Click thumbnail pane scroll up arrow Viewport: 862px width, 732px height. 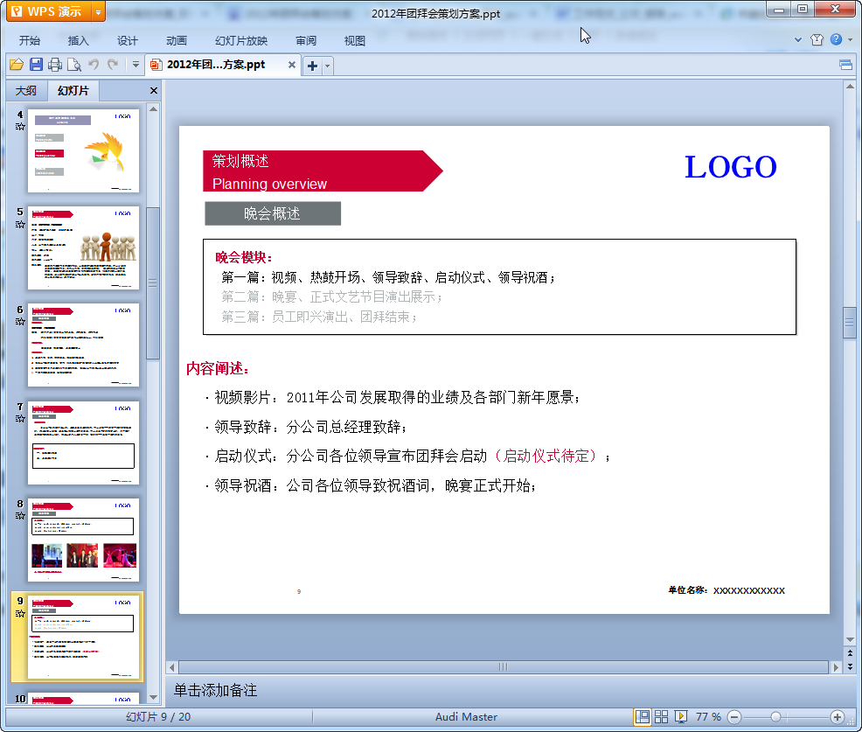[153, 109]
